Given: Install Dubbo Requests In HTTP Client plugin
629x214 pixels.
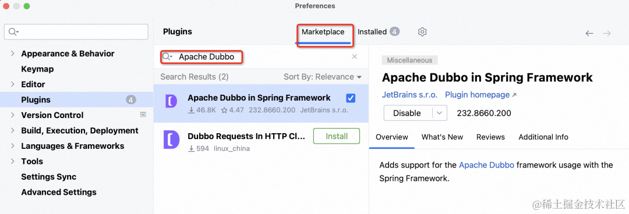Looking at the screenshot, I should click(336, 136).
